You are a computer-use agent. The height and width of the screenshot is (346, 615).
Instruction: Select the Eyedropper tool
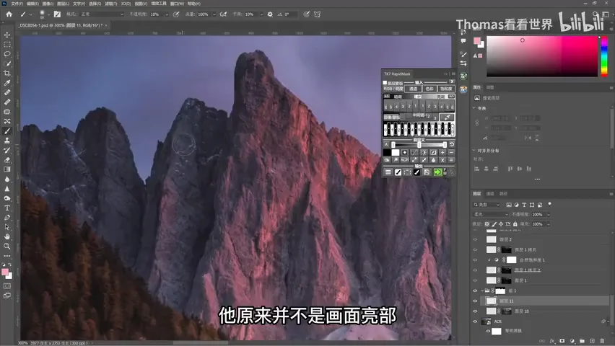[x=7, y=83]
